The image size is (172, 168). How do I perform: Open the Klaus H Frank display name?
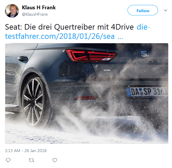tap(39, 8)
